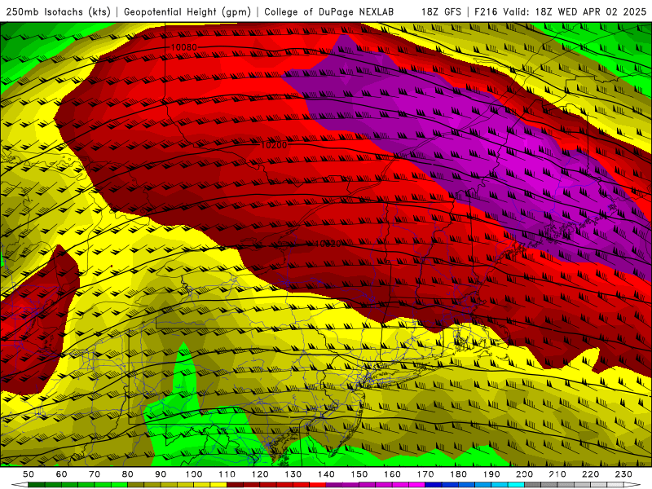Click the 180 value on the color scale
Image resolution: width=652 pixels, height=489 pixels.
(458, 474)
